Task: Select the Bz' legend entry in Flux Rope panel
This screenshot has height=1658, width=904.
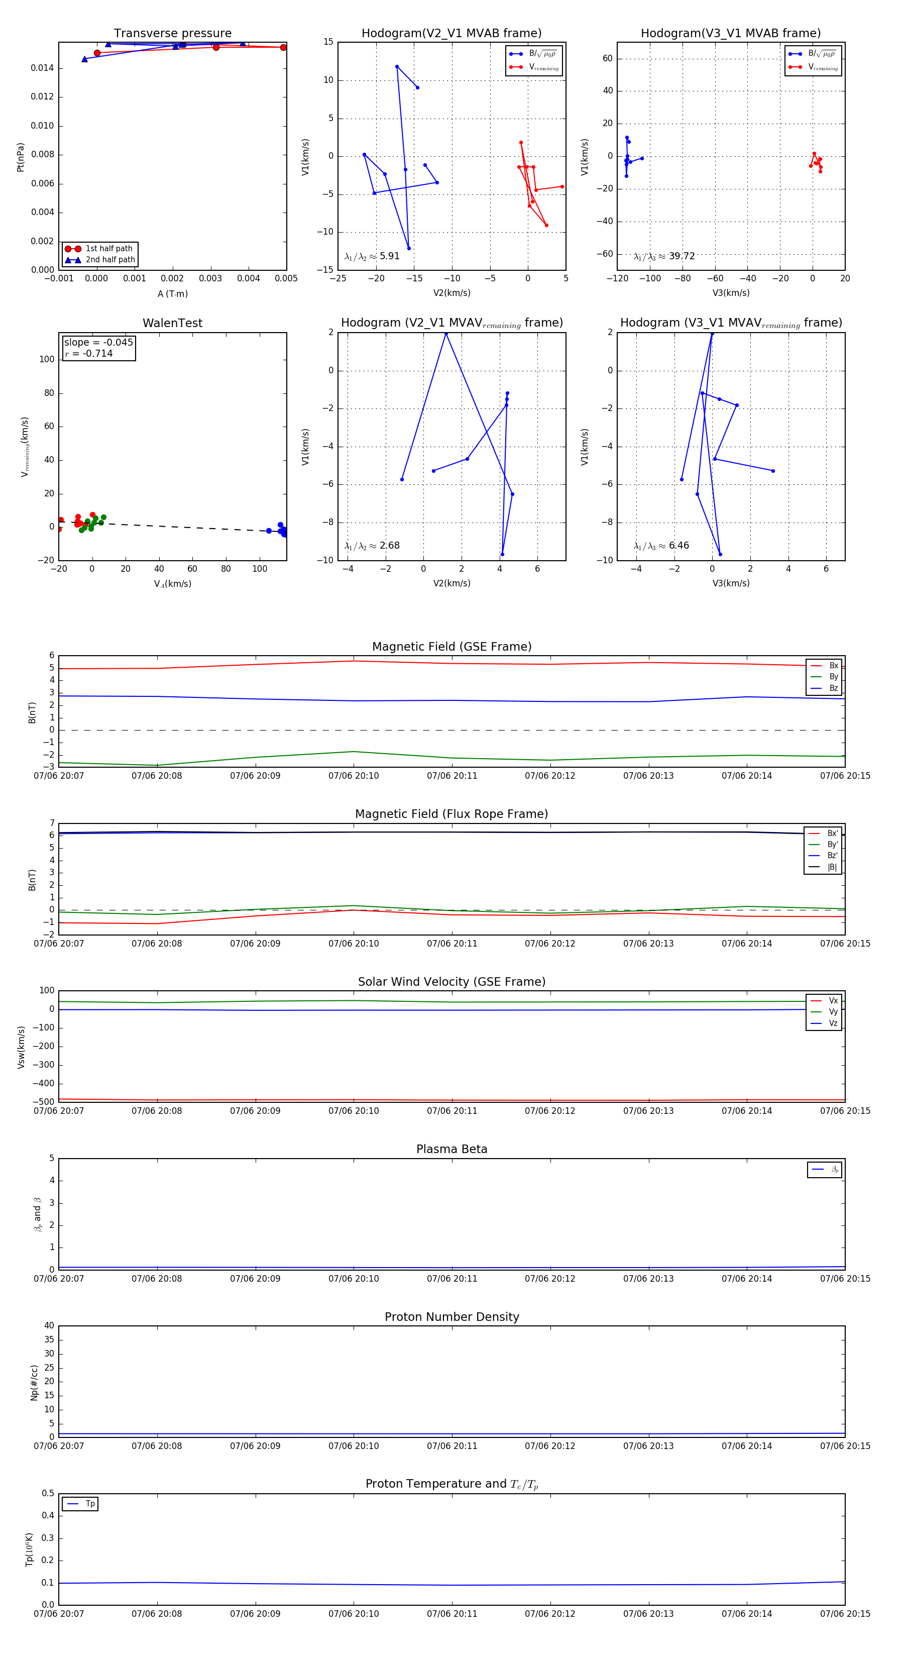Action: pyautogui.click(x=823, y=856)
